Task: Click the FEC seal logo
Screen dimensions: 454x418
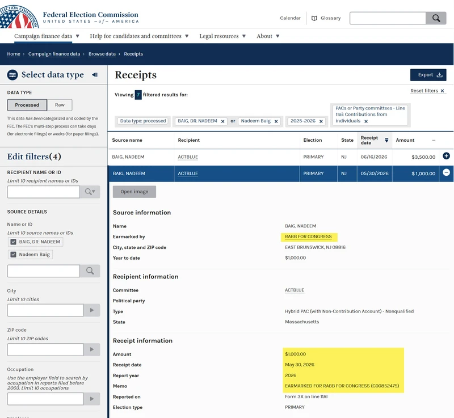Action: click(18, 17)
